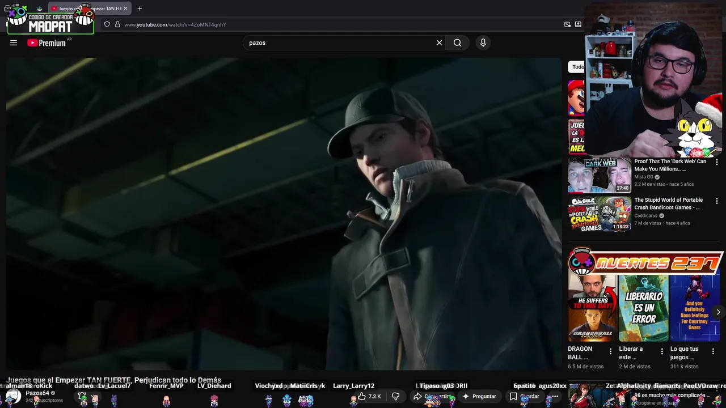Open the Dragonball Evolution short thumbnail
Image resolution: width=726 pixels, height=408 pixels.
click(592, 308)
